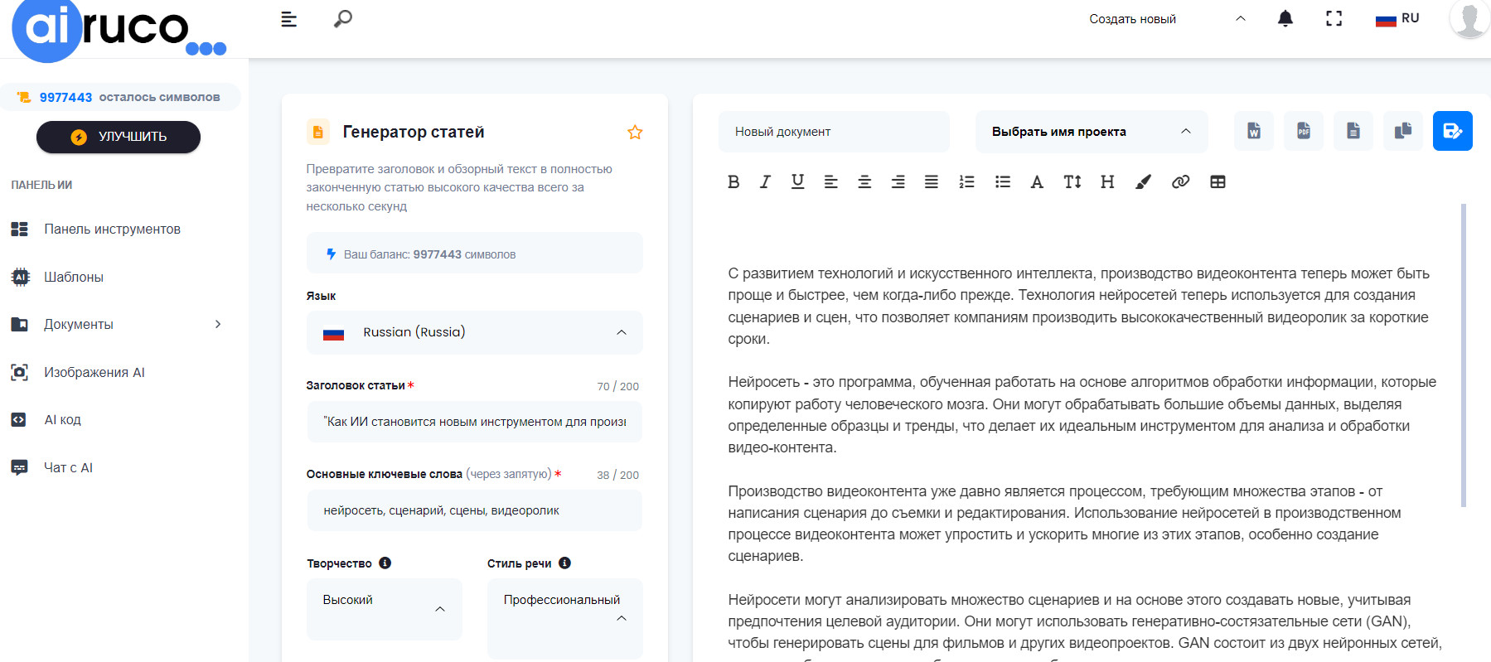This screenshot has width=1491, height=662.
Task: Add the article generator to favorites
Action: pos(635,133)
